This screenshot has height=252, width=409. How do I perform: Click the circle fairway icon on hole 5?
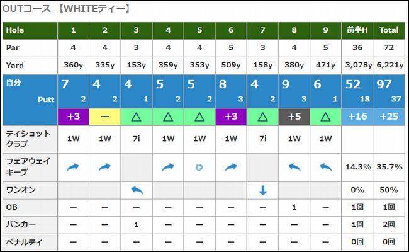pyautogui.click(x=199, y=168)
